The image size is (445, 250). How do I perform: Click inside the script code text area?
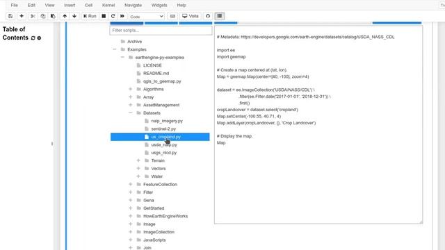click(x=318, y=125)
